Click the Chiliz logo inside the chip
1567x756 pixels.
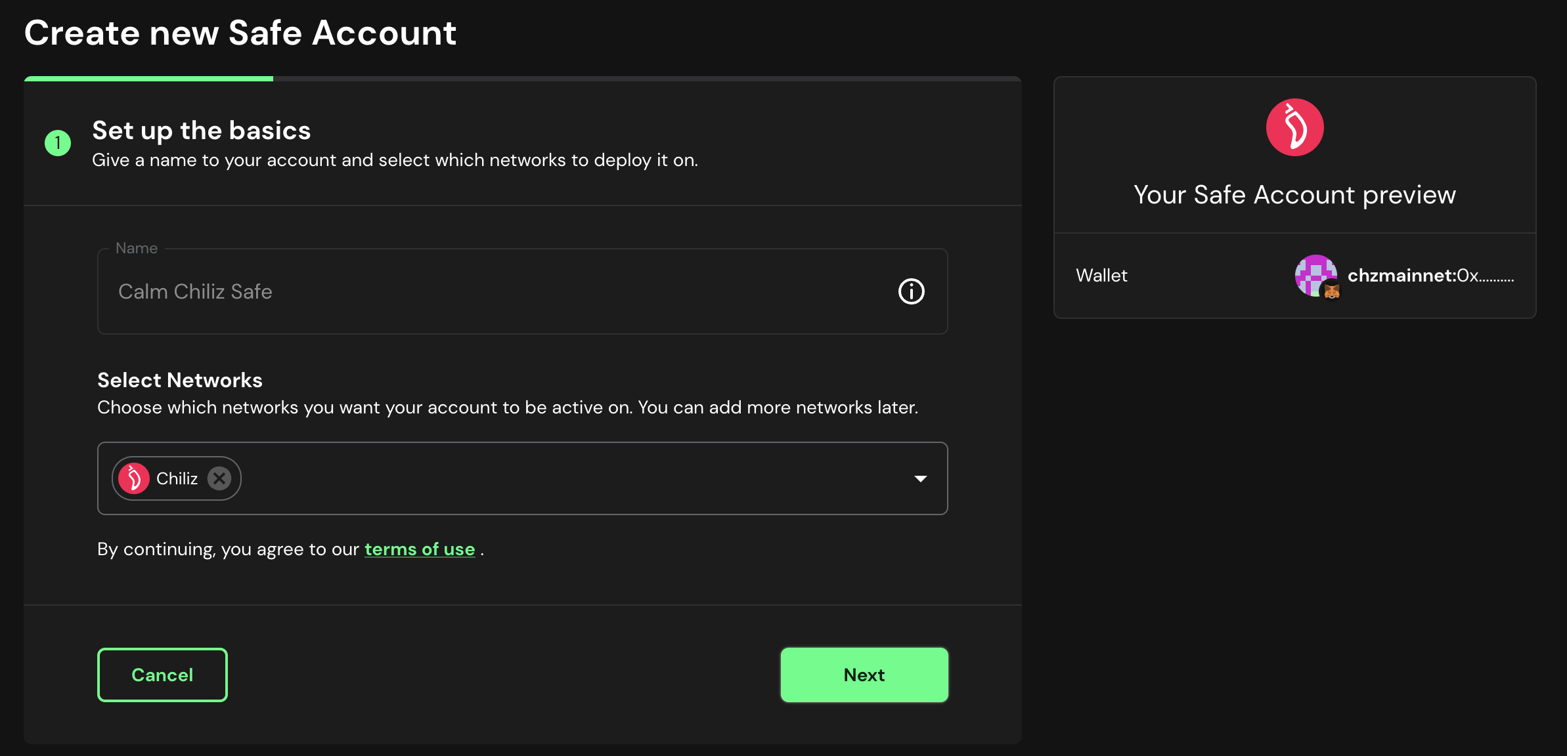click(134, 478)
